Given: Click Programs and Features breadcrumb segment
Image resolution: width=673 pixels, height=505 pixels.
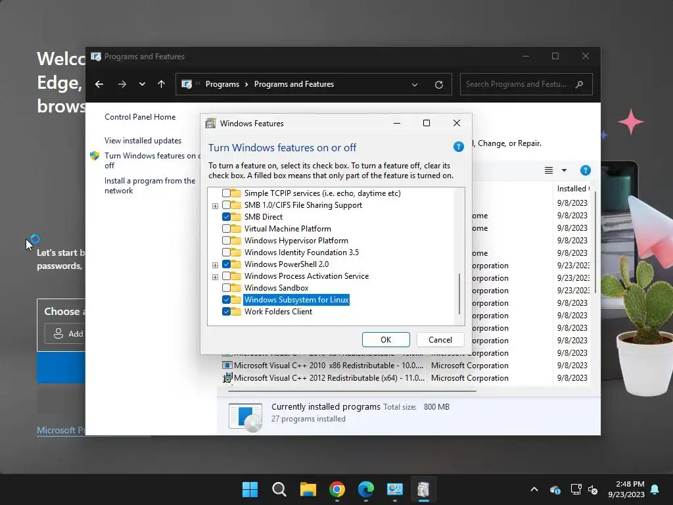Looking at the screenshot, I should coord(294,84).
